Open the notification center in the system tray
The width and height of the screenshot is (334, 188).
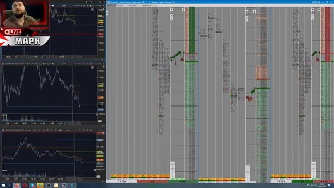pos(329,185)
